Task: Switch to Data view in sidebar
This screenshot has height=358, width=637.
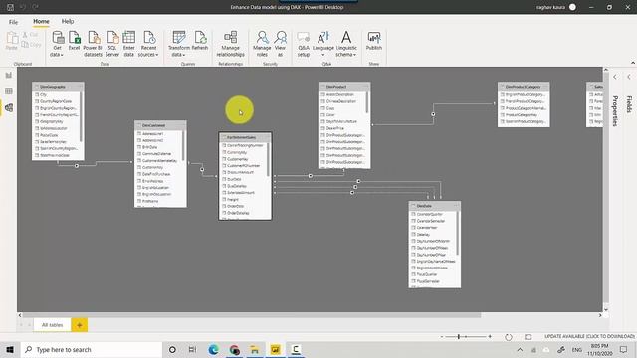Action: [9, 90]
